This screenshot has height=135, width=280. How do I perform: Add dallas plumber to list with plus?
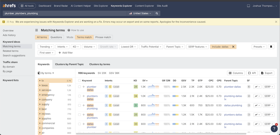tap(83, 124)
